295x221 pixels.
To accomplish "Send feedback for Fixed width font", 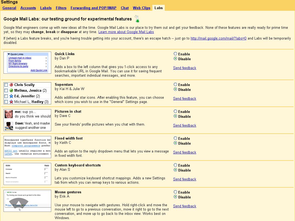I will (184, 152).
